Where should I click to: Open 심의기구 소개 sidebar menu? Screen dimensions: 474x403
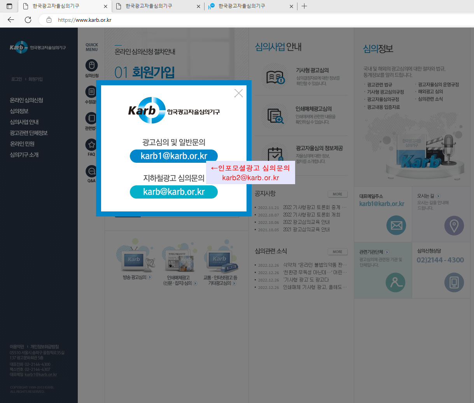(24, 155)
